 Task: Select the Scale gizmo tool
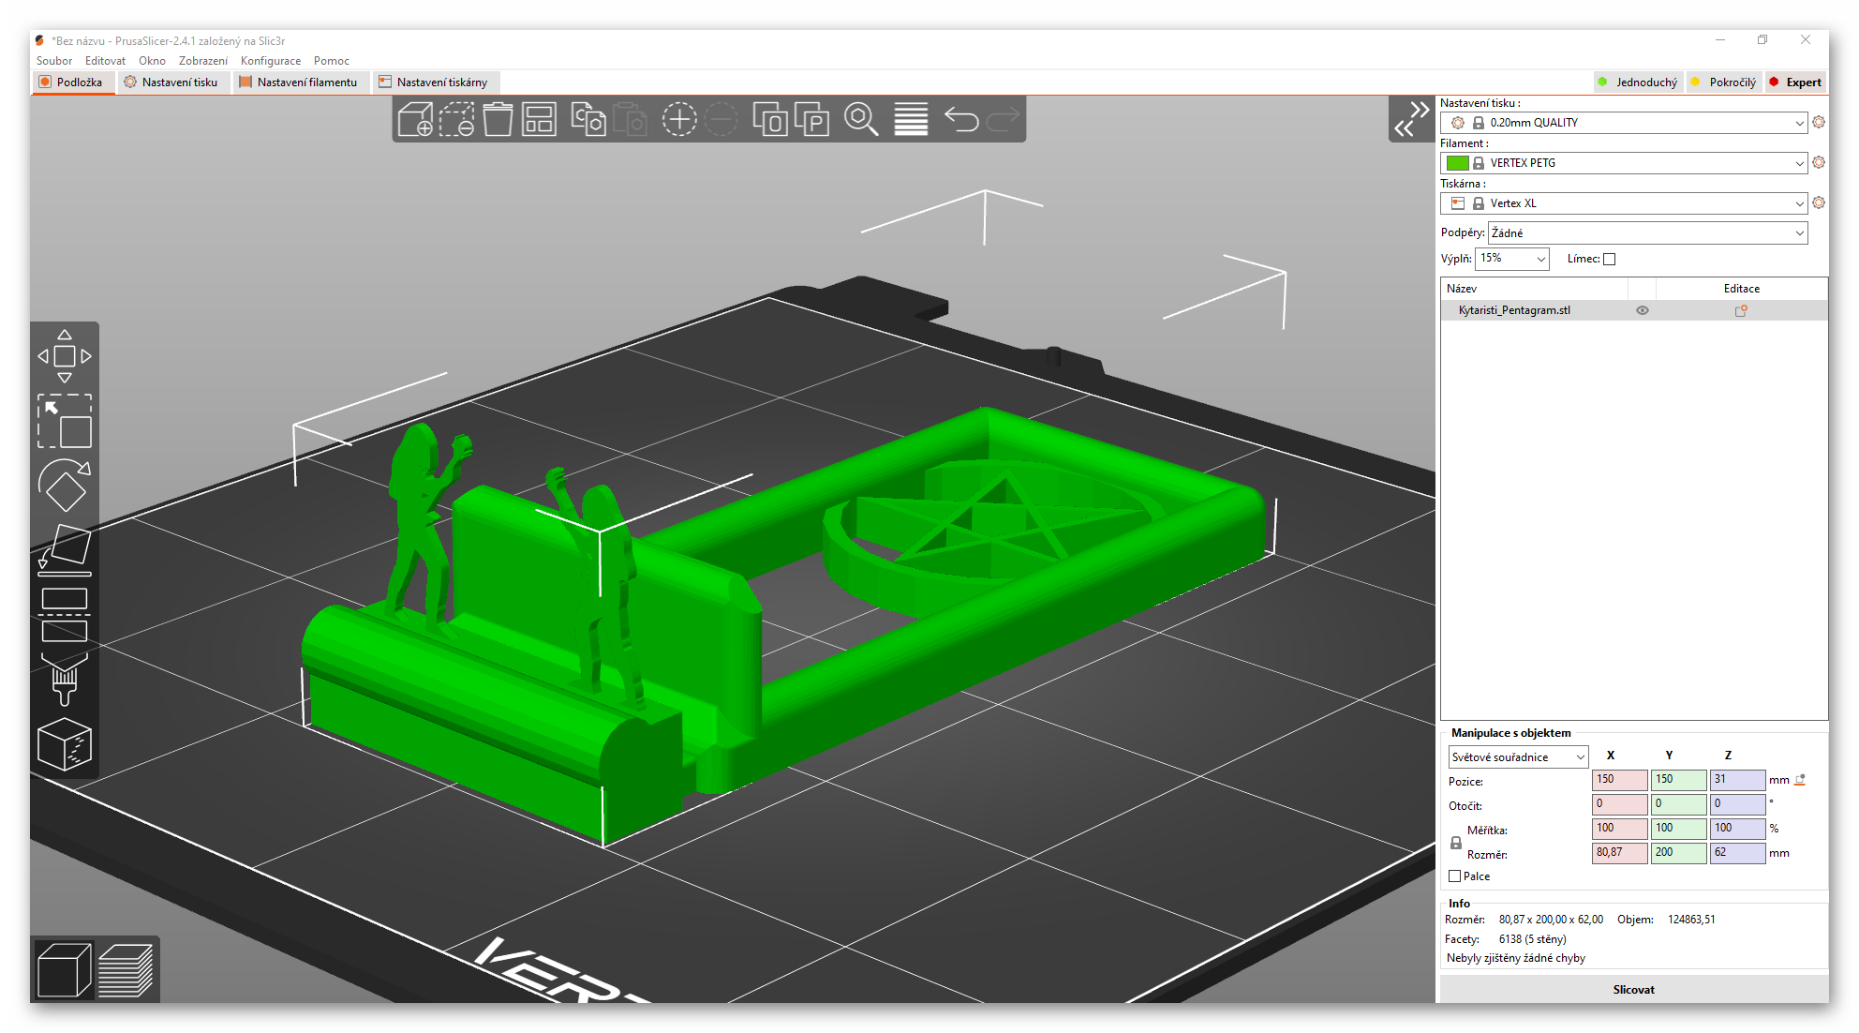65,421
